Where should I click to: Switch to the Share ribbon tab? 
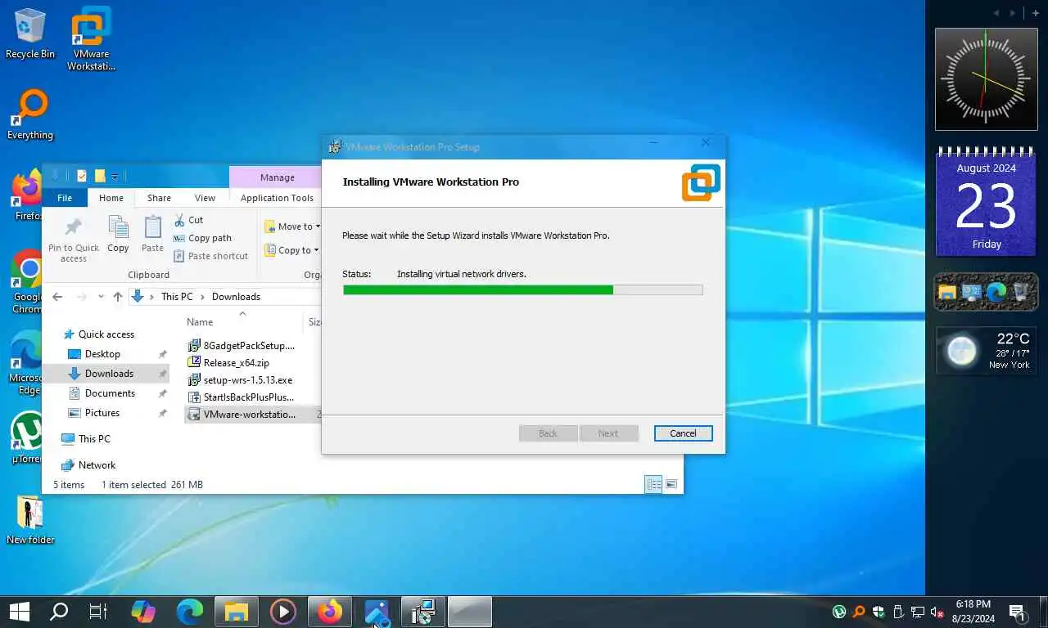159,198
